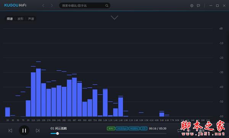Click the 44100Hz sample rate badge
229x138 pixels.
[134, 128]
